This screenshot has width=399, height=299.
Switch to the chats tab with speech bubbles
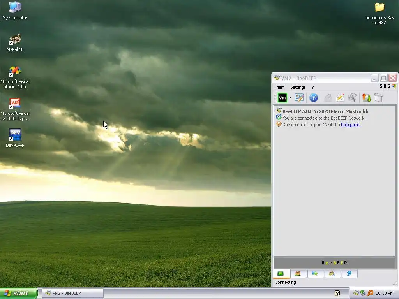(x=315, y=274)
